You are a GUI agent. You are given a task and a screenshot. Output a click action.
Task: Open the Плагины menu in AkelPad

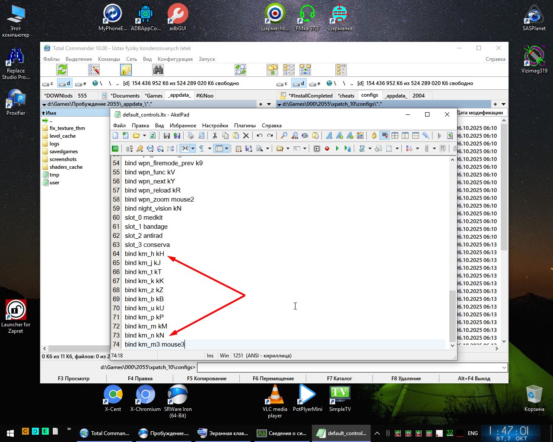point(245,126)
